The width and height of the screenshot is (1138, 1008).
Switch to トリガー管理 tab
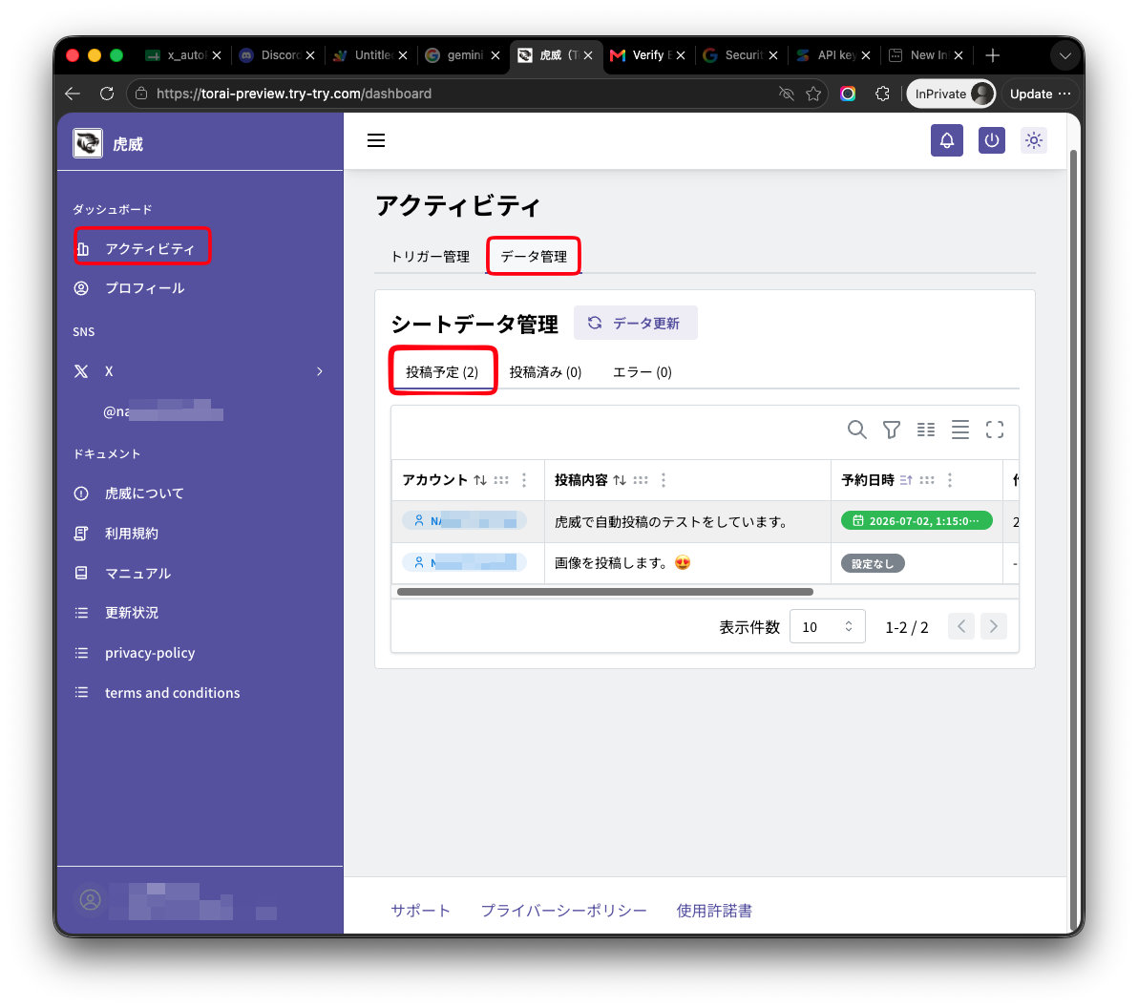(430, 256)
